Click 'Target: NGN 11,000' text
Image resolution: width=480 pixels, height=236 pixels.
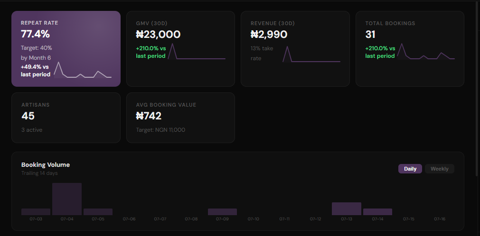coord(160,130)
